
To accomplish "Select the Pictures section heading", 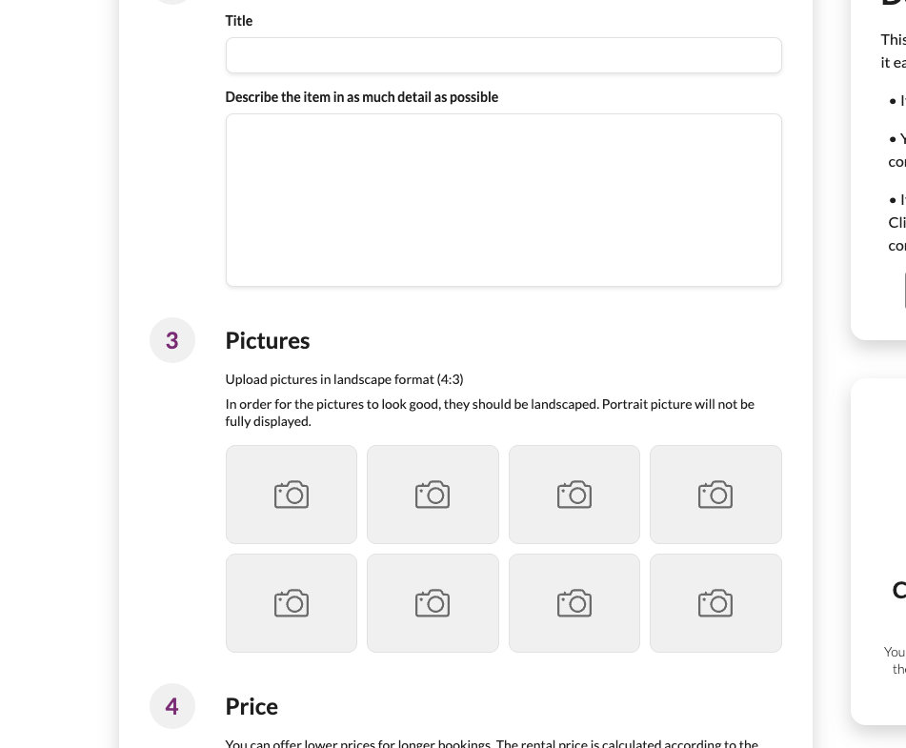I will click(x=268, y=341).
